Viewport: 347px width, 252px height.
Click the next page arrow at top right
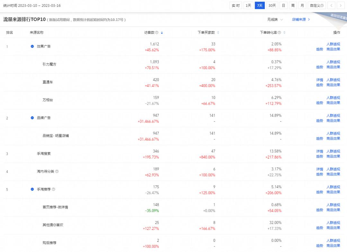pos(341,5)
